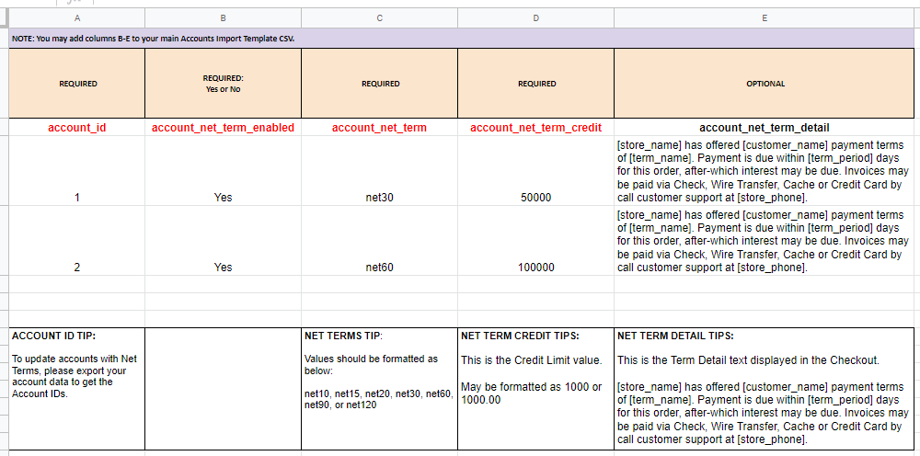This screenshot has height=456, width=920.
Task: Select the account_net_term_enabled header cell
Action: [223, 127]
